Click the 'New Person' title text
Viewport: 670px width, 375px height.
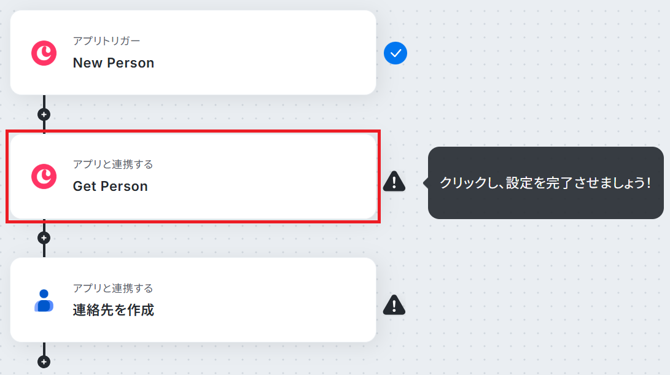(x=114, y=63)
